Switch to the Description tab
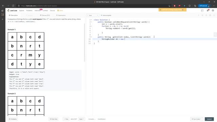The image size is (217, 122). (x=13, y=15)
